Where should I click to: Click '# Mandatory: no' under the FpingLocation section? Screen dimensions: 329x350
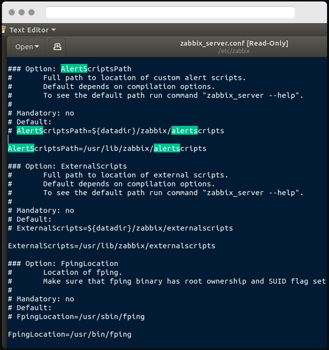tap(41, 299)
